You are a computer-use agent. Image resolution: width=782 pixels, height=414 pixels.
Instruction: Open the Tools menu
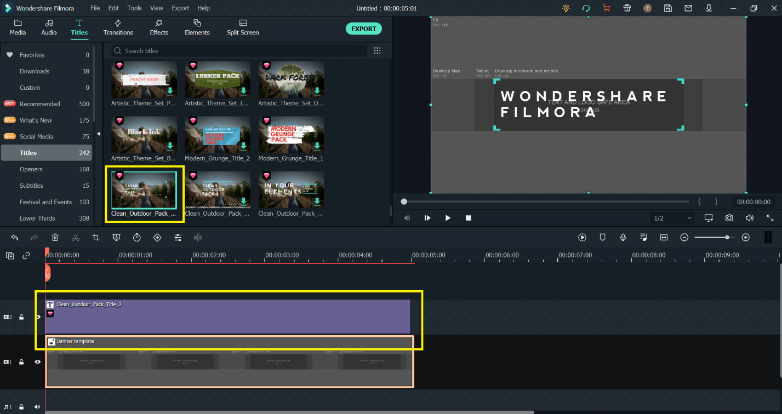(134, 8)
